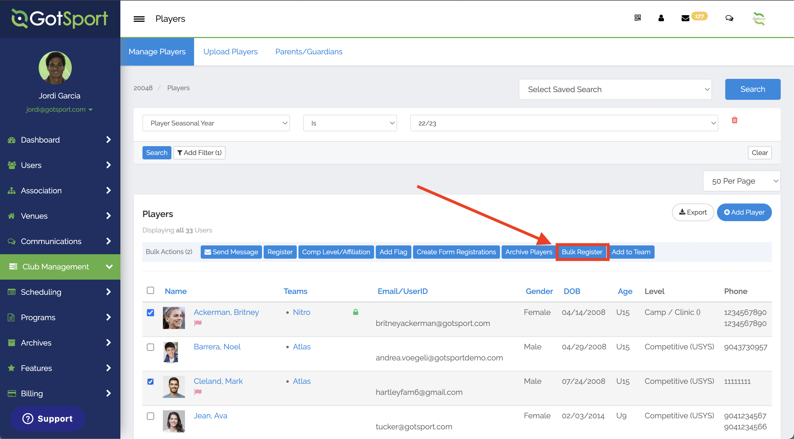
Task: Click the Club Management server icon
Action: [13, 267]
